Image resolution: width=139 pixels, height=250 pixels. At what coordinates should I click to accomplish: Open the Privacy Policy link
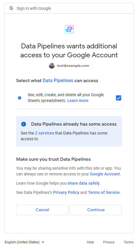(x=66, y=192)
